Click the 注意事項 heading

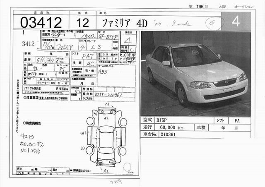(x=31, y=98)
